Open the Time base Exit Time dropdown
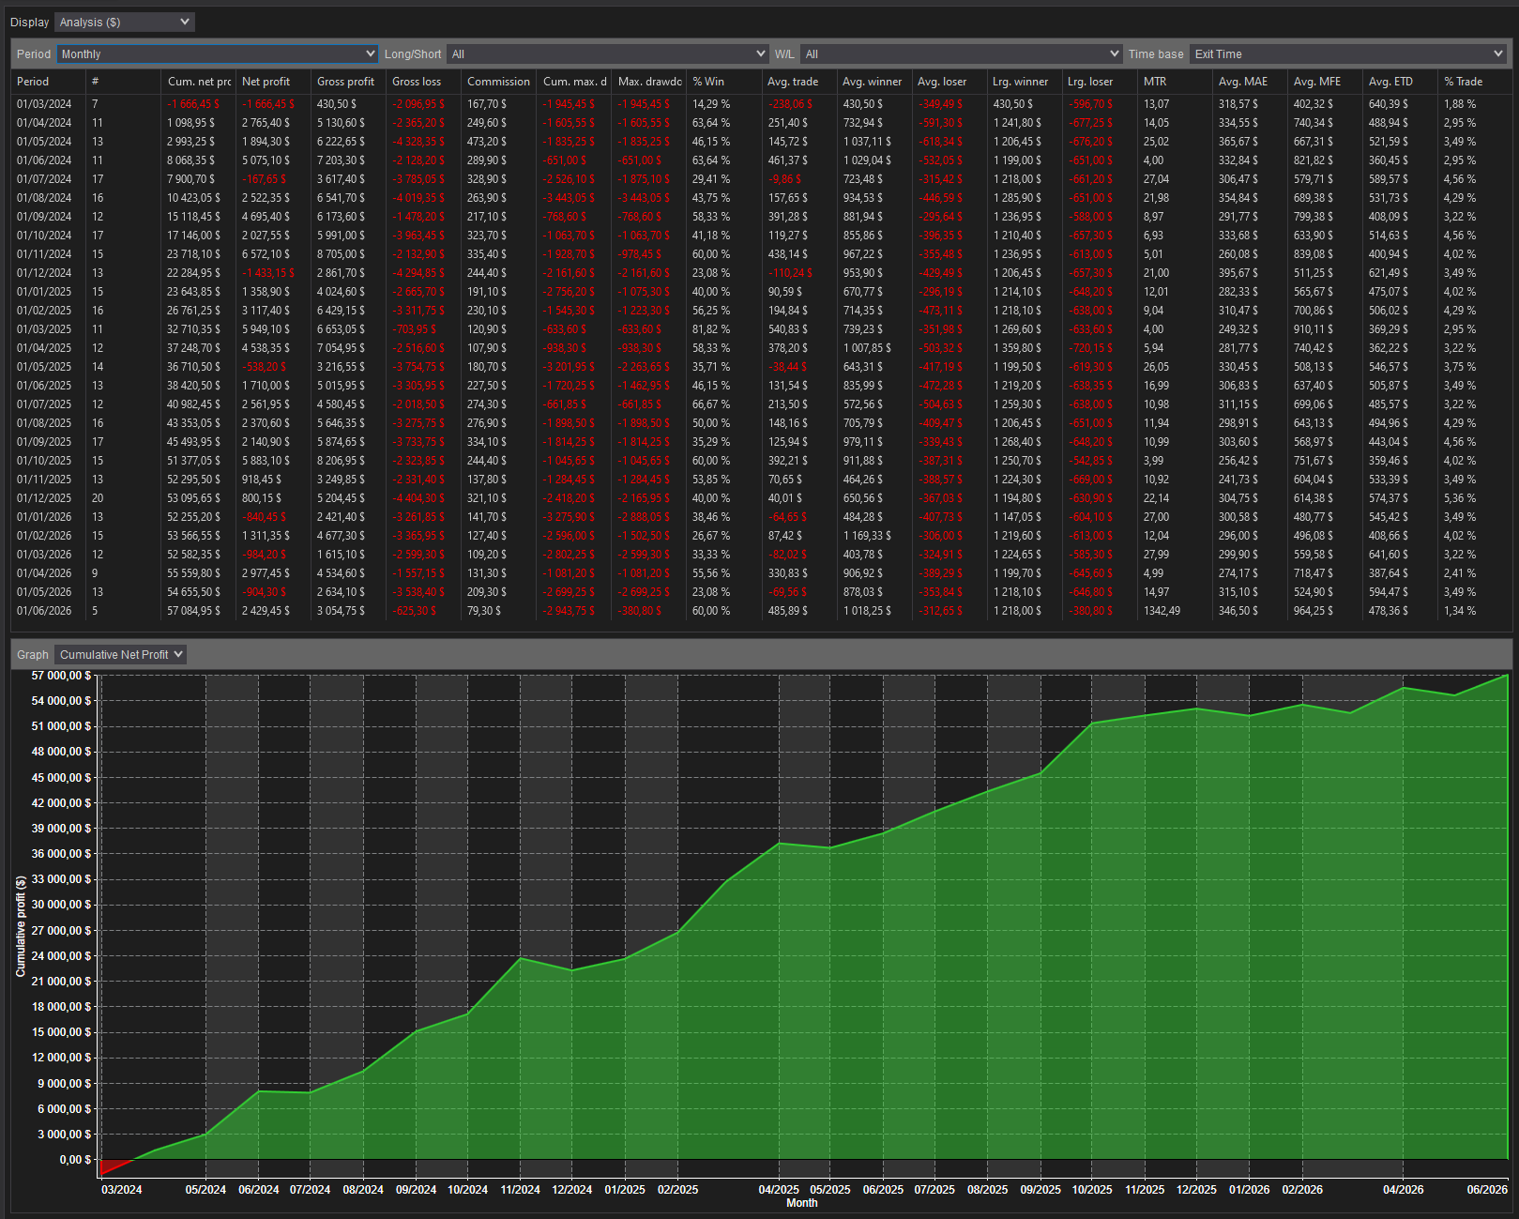The height and width of the screenshot is (1219, 1519). 1347,54
